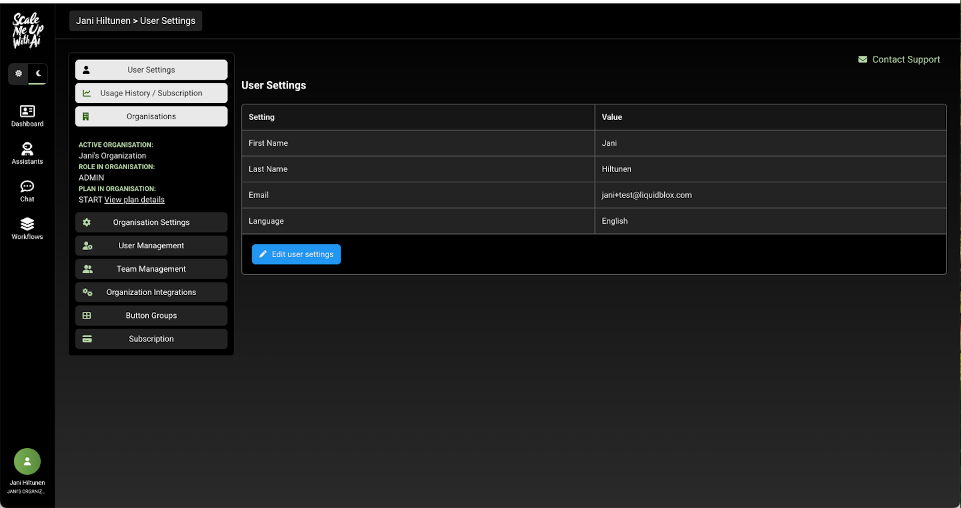Click the Edit user settings button
The image size is (961, 508).
296,254
